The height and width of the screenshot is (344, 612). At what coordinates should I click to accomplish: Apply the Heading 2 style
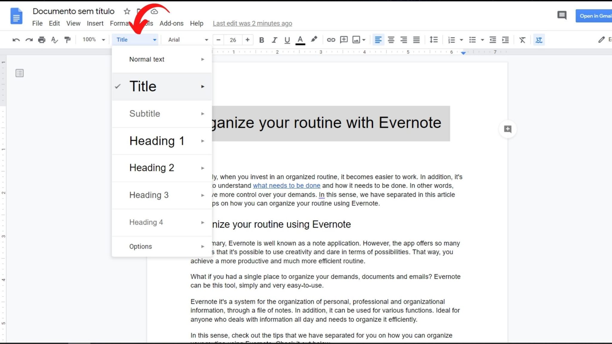pos(162,168)
